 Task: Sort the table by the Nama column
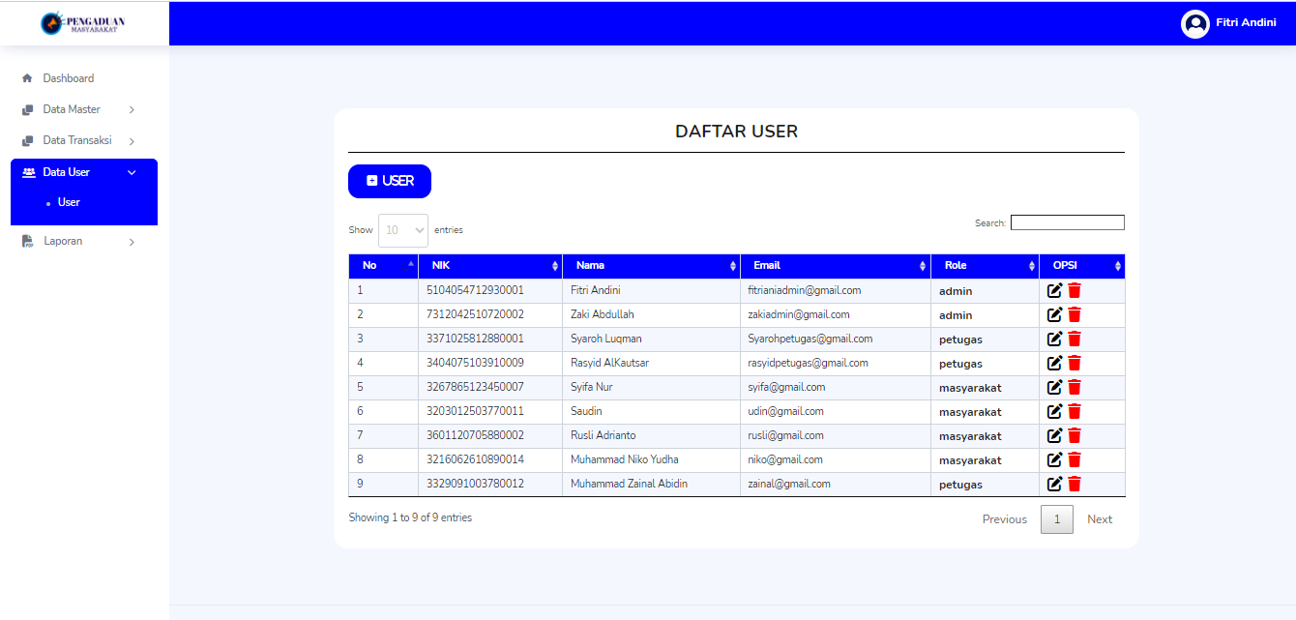pyautogui.click(x=651, y=265)
